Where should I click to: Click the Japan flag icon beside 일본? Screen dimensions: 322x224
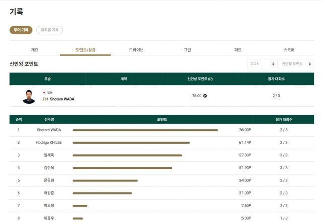click(44, 93)
